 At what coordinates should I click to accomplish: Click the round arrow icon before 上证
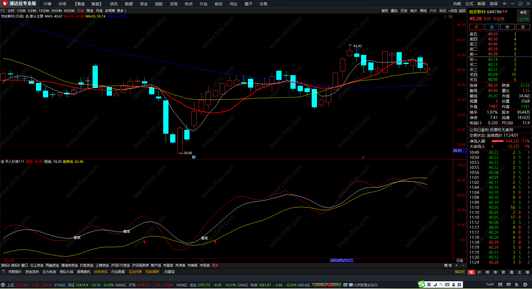(x=3, y=285)
